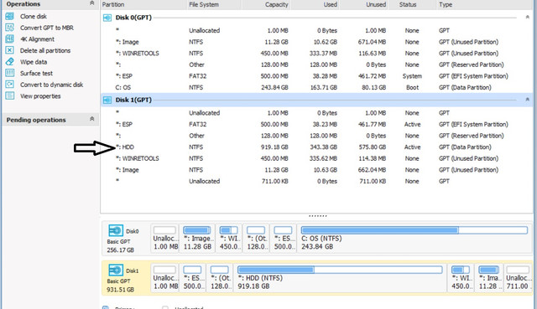Select Disk1 ES 500.0 map block
537x309 pixels.
coord(192,278)
